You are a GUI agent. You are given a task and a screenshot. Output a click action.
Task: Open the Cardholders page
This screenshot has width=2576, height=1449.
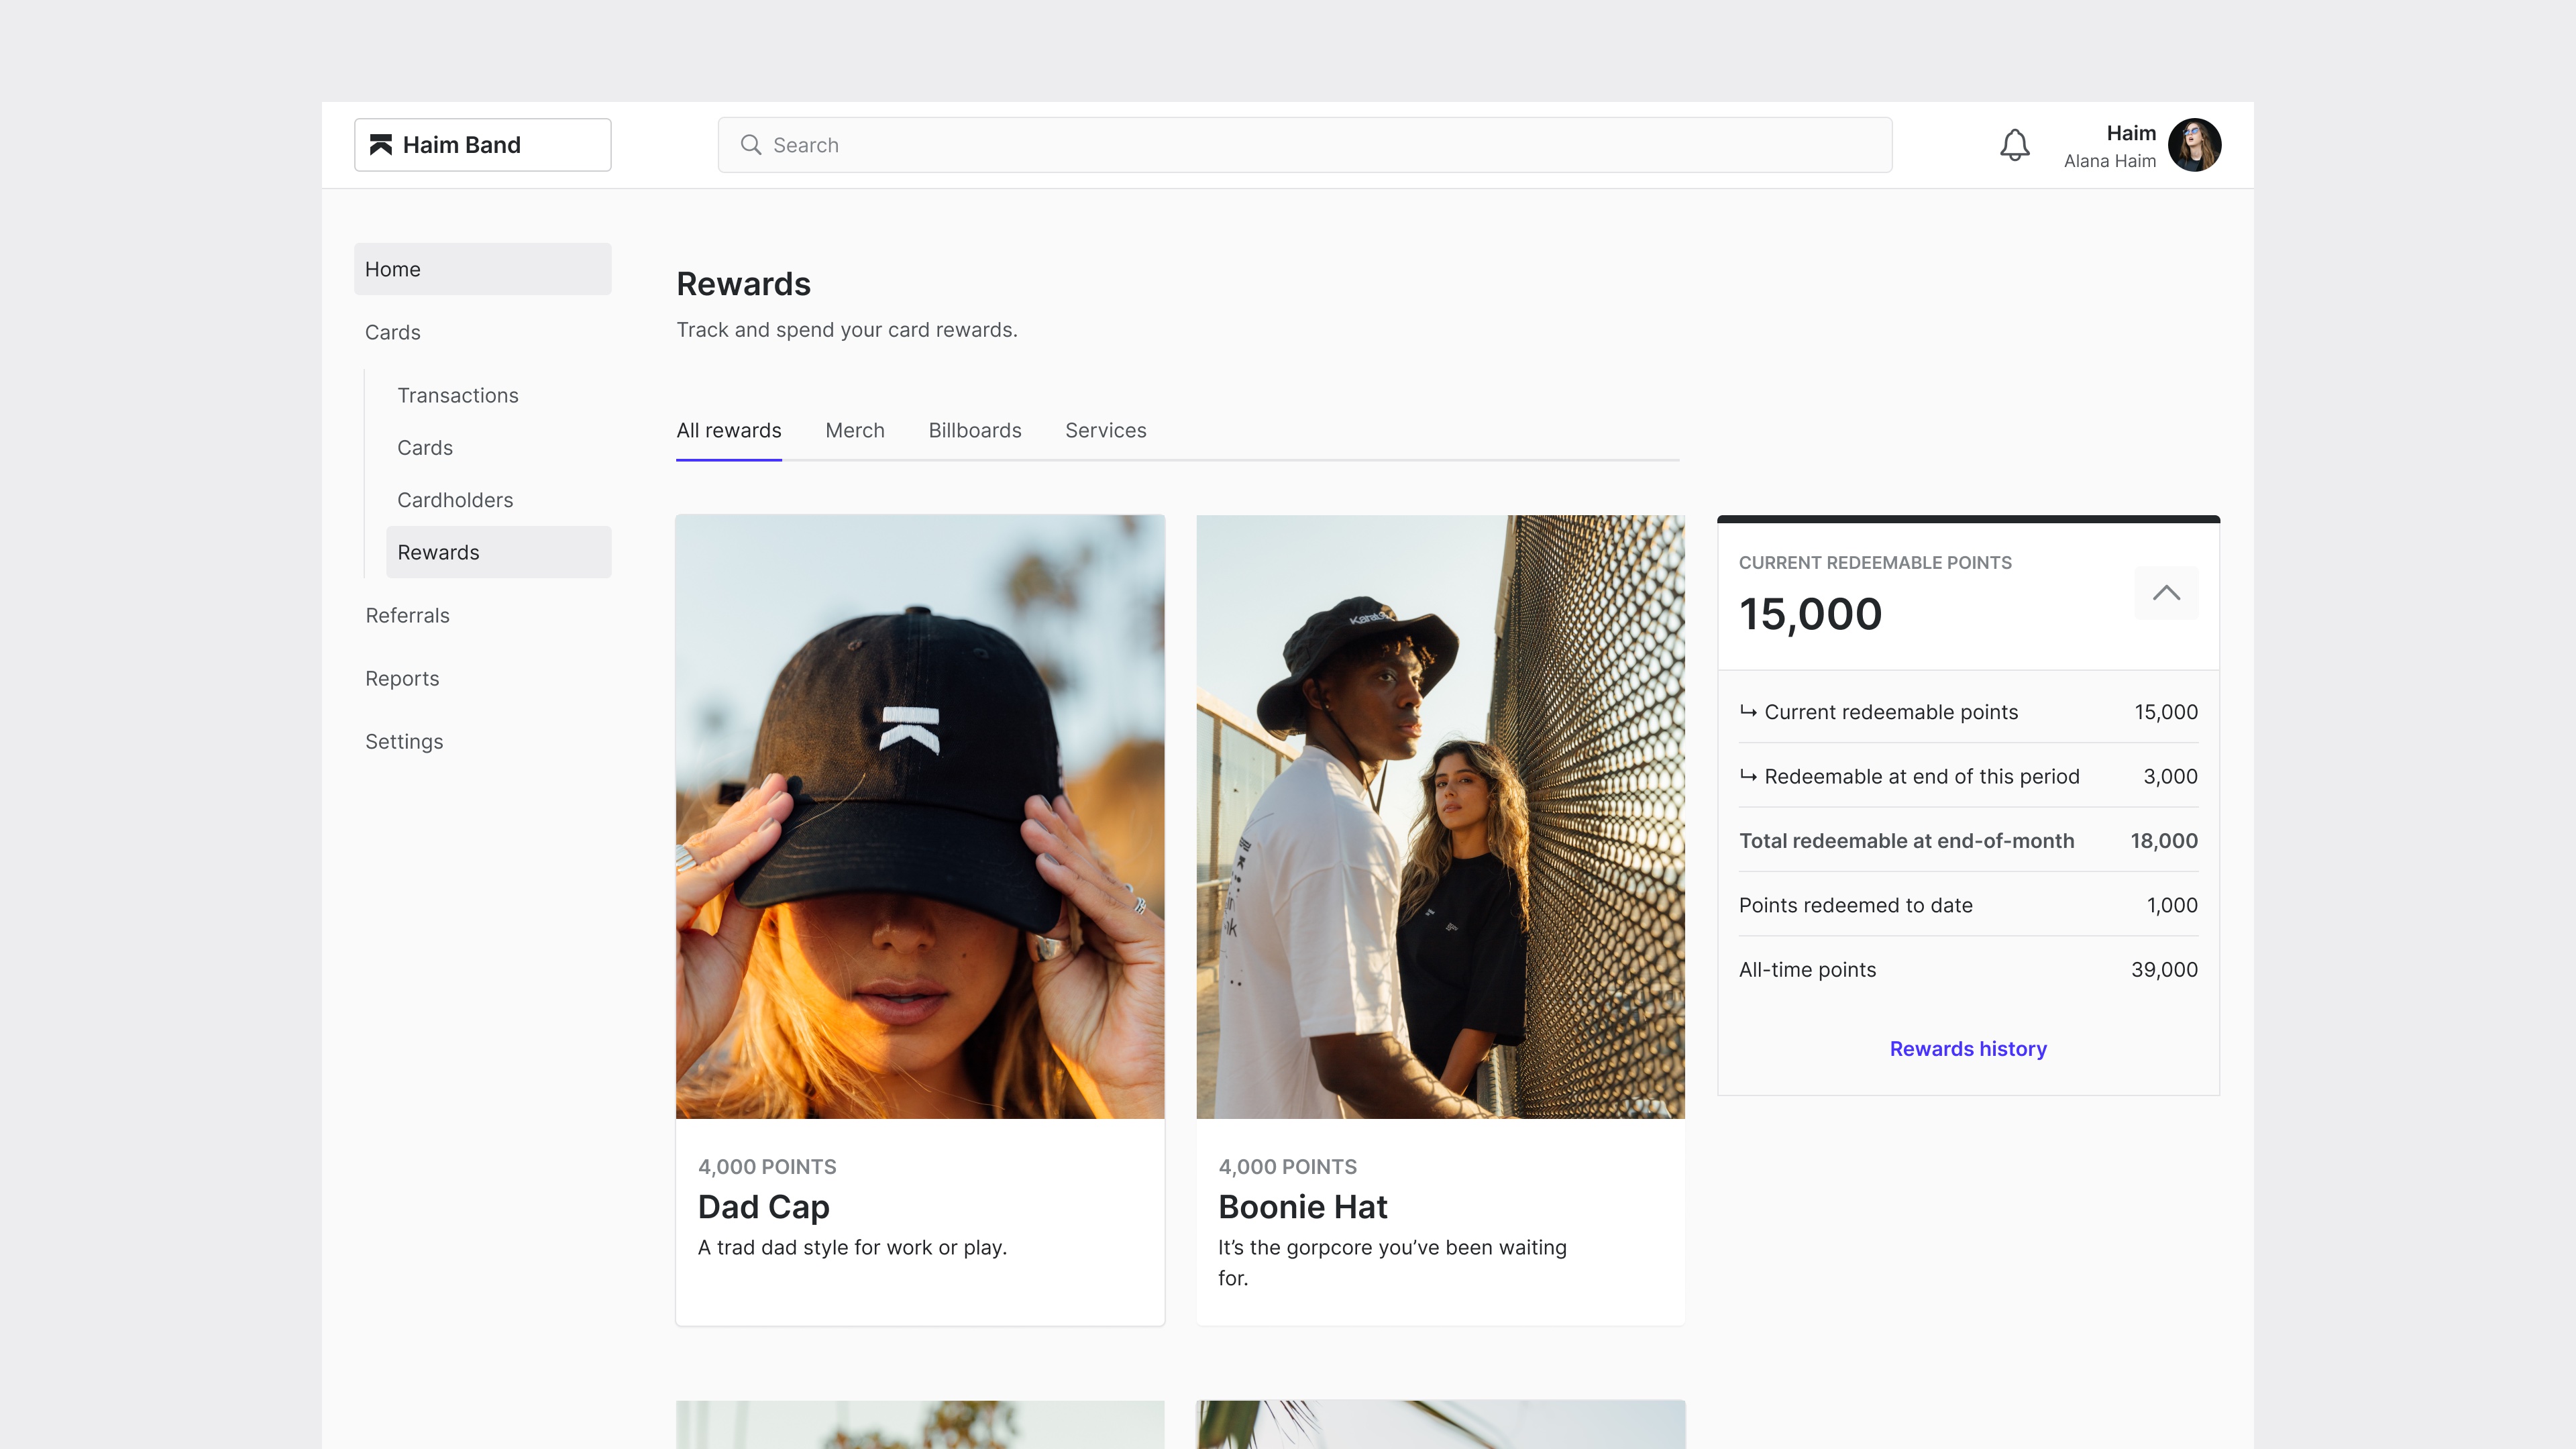455,500
